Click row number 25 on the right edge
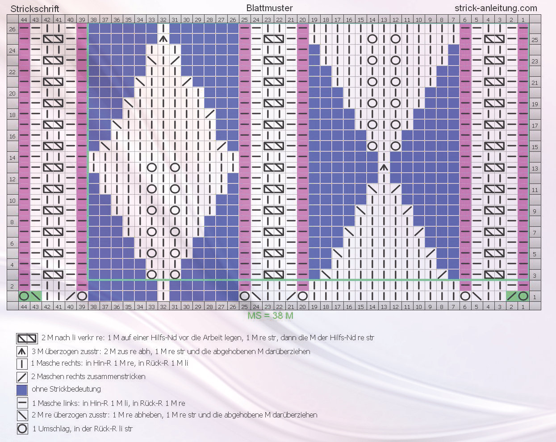Image resolution: width=556 pixels, height=442 pixels. [x=535, y=40]
